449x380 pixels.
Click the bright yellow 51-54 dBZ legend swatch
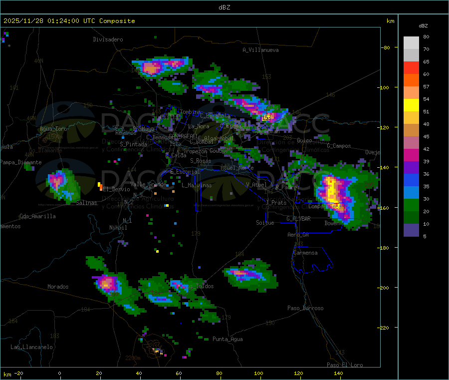pos(411,105)
